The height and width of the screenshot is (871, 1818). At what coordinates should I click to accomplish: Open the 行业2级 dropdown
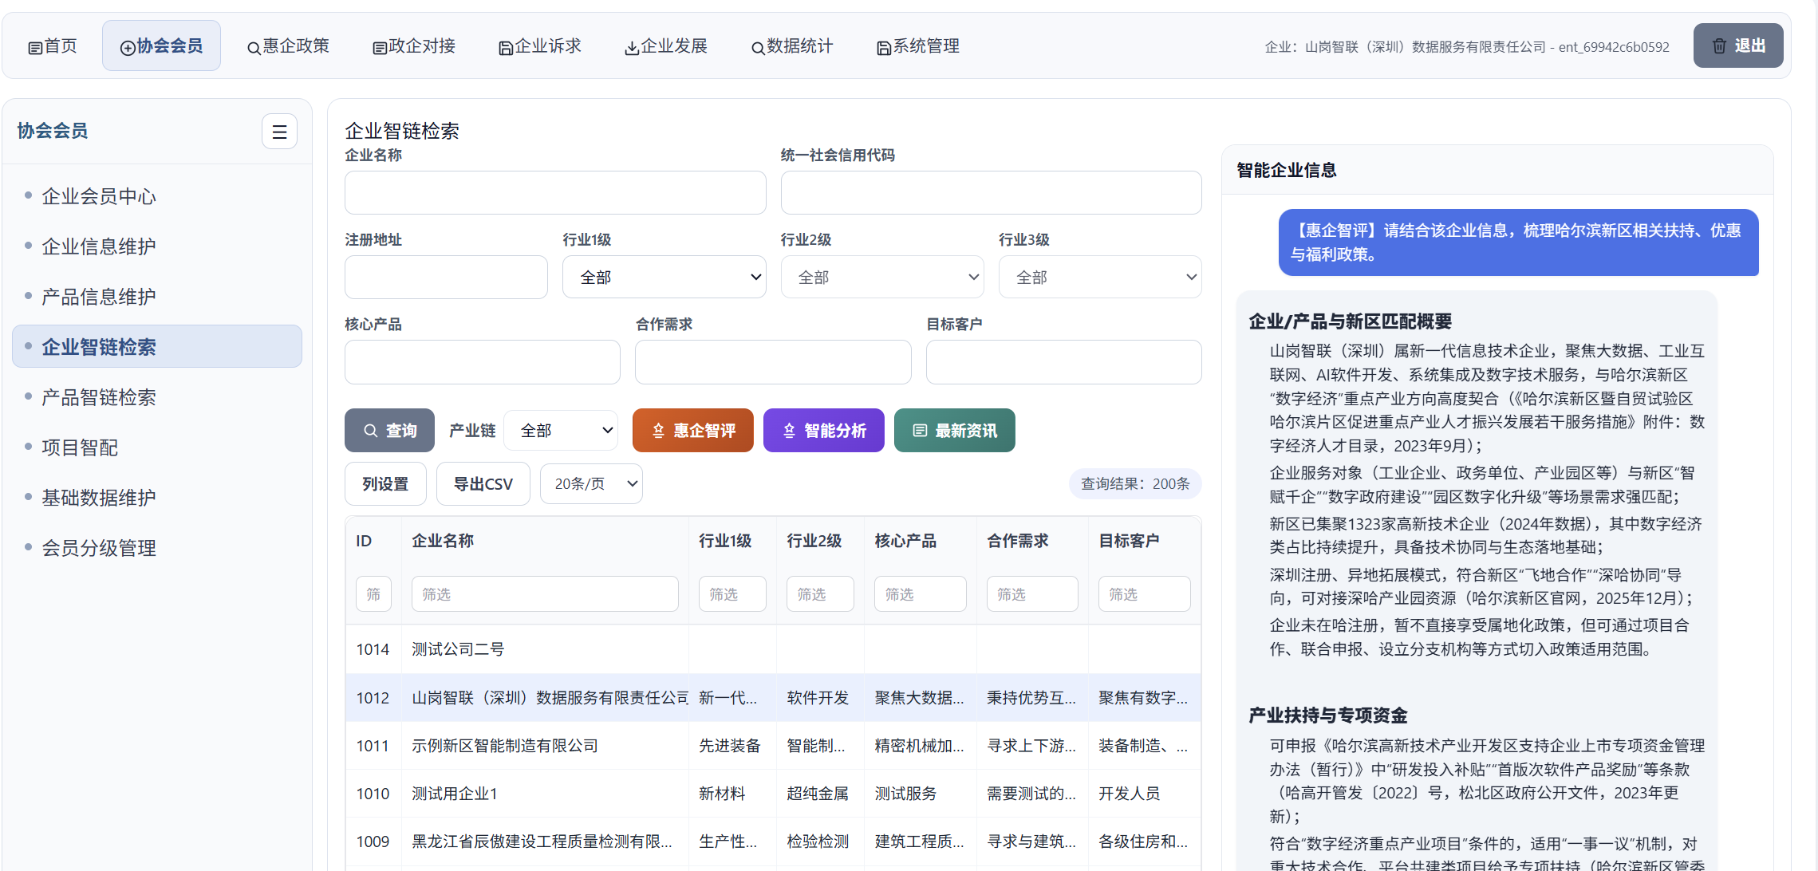pyautogui.click(x=882, y=277)
